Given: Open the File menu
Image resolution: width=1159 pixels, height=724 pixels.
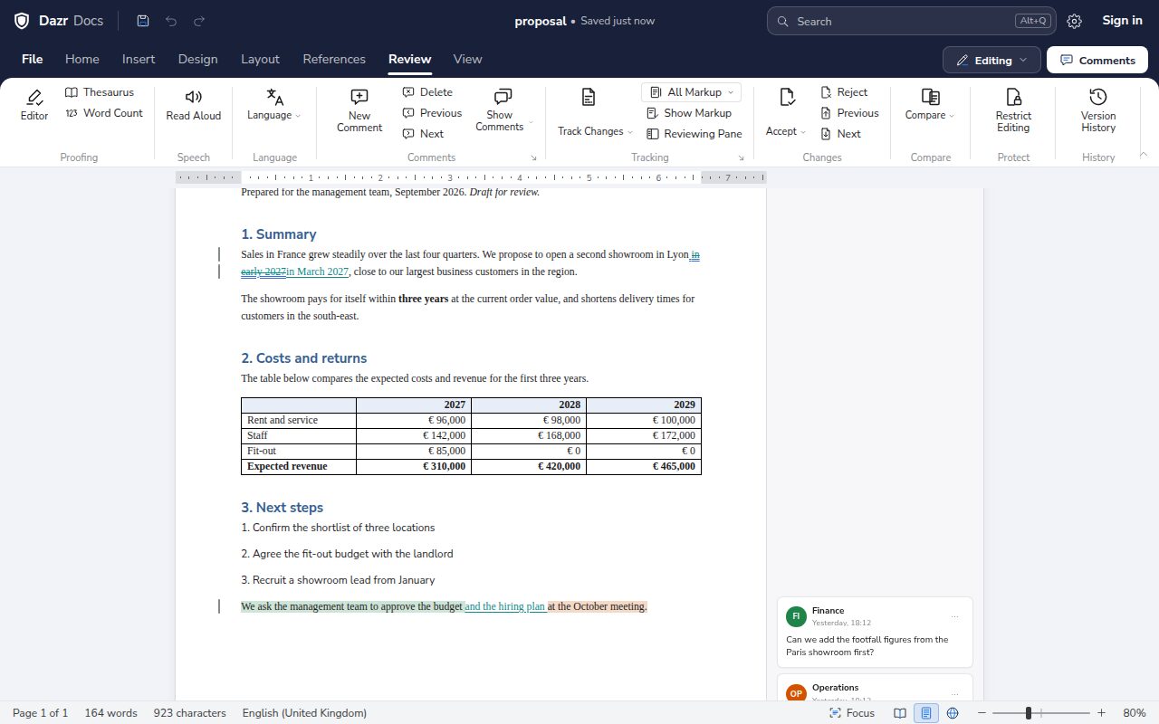Looking at the screenshot, I should click(x=33, y=59).
